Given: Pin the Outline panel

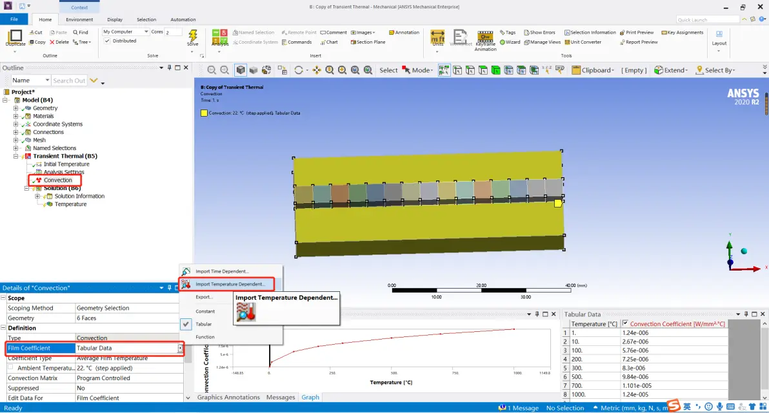Looking at the screenshot, I should (x=169, y=68).
